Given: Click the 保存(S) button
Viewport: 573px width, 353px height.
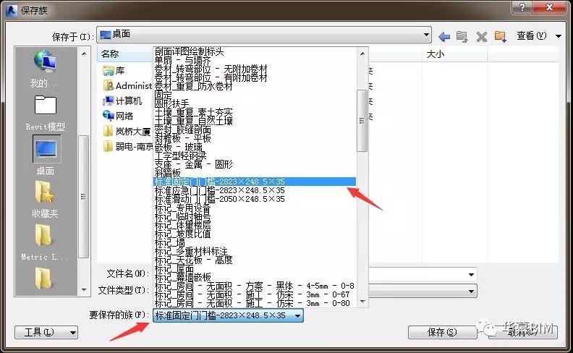Looking at the screenshot, I should click(x=442, y=332).
